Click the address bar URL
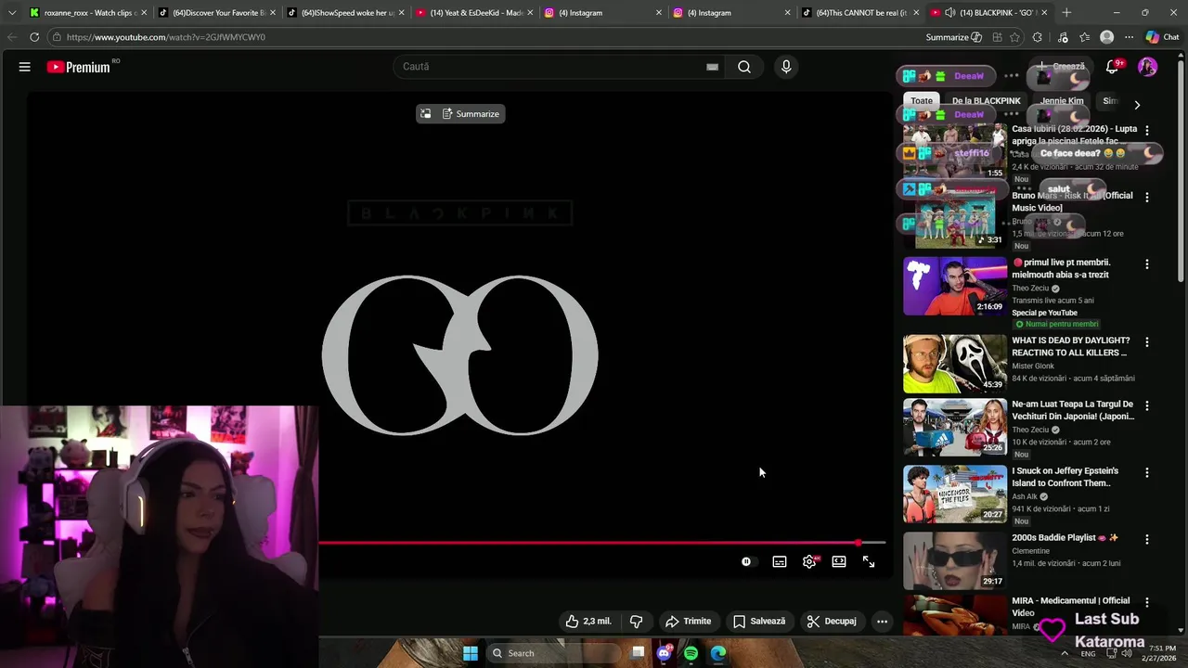The image size is (1188, 668). click(x=165, y=37)
